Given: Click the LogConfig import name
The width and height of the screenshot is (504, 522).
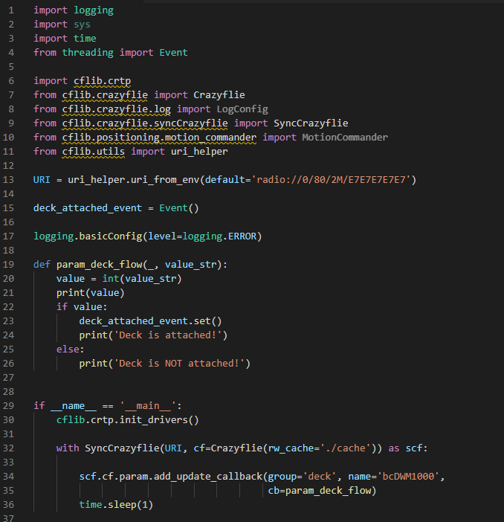Looking at the screenshot, I should pos(242,109).
